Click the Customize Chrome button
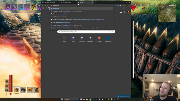 point(123,96)
